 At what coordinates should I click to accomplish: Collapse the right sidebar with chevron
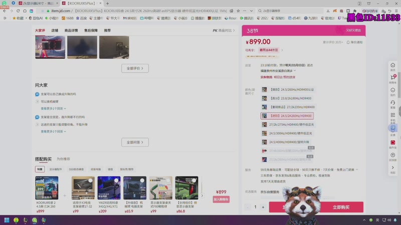point(392,167)
